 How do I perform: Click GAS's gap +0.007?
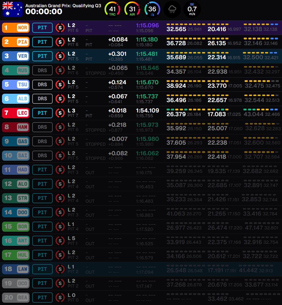(118, 139)
